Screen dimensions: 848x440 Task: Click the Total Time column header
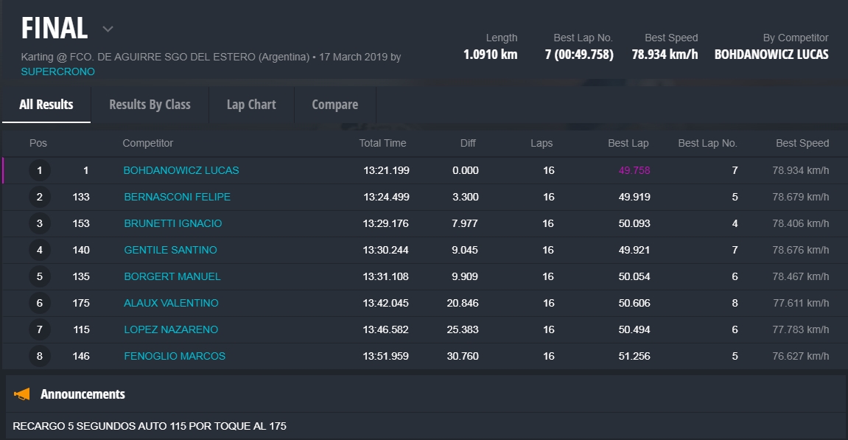pyautogui.click(x=382, y=143)
